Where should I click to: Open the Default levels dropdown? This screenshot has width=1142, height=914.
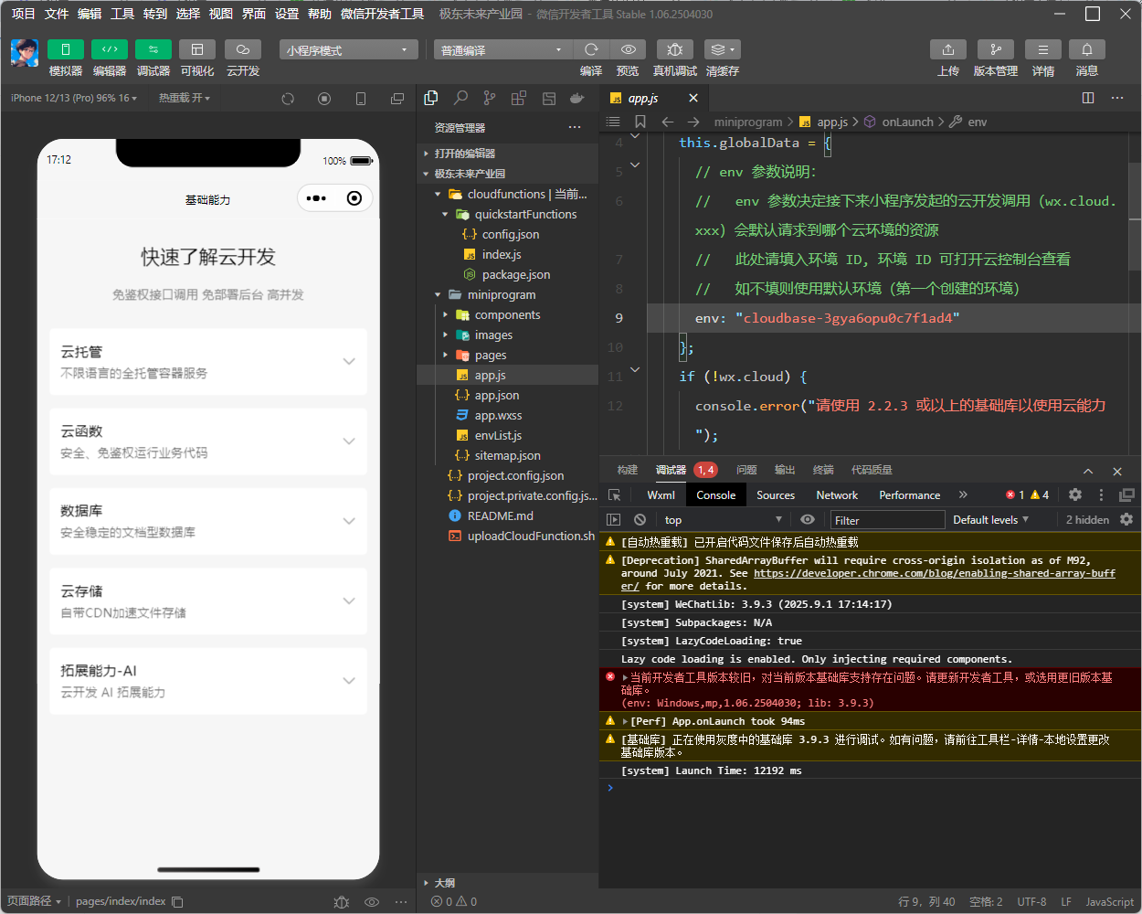click(991, 519)
